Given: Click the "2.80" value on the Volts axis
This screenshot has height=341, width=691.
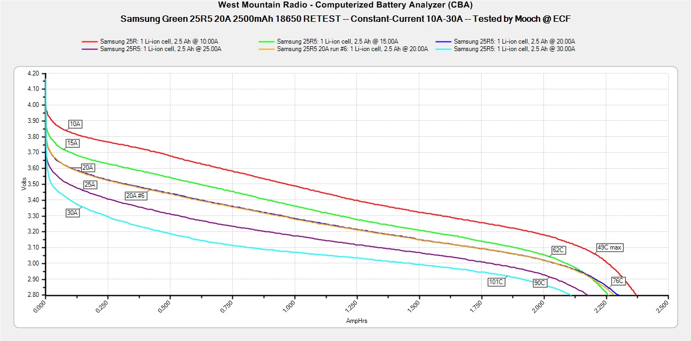Looking at the screenshot, I should point(32,295).
